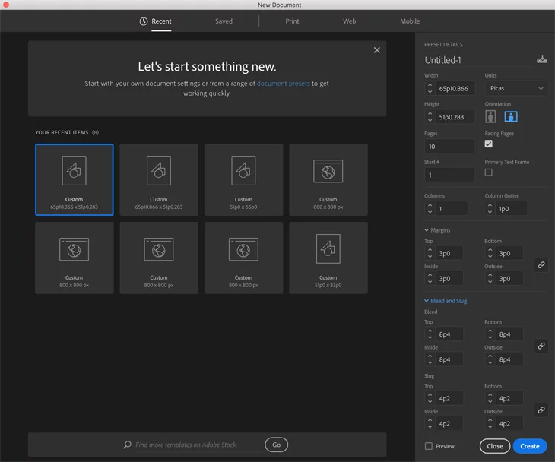Click the Height field 51p0.283
The height and width of the screenshot is (462, 555).
point(455,117)
